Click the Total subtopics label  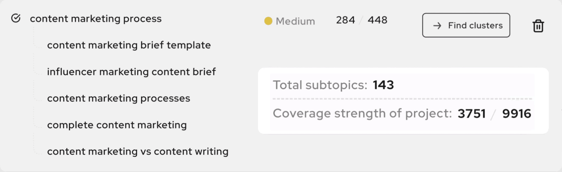[320, 85]
